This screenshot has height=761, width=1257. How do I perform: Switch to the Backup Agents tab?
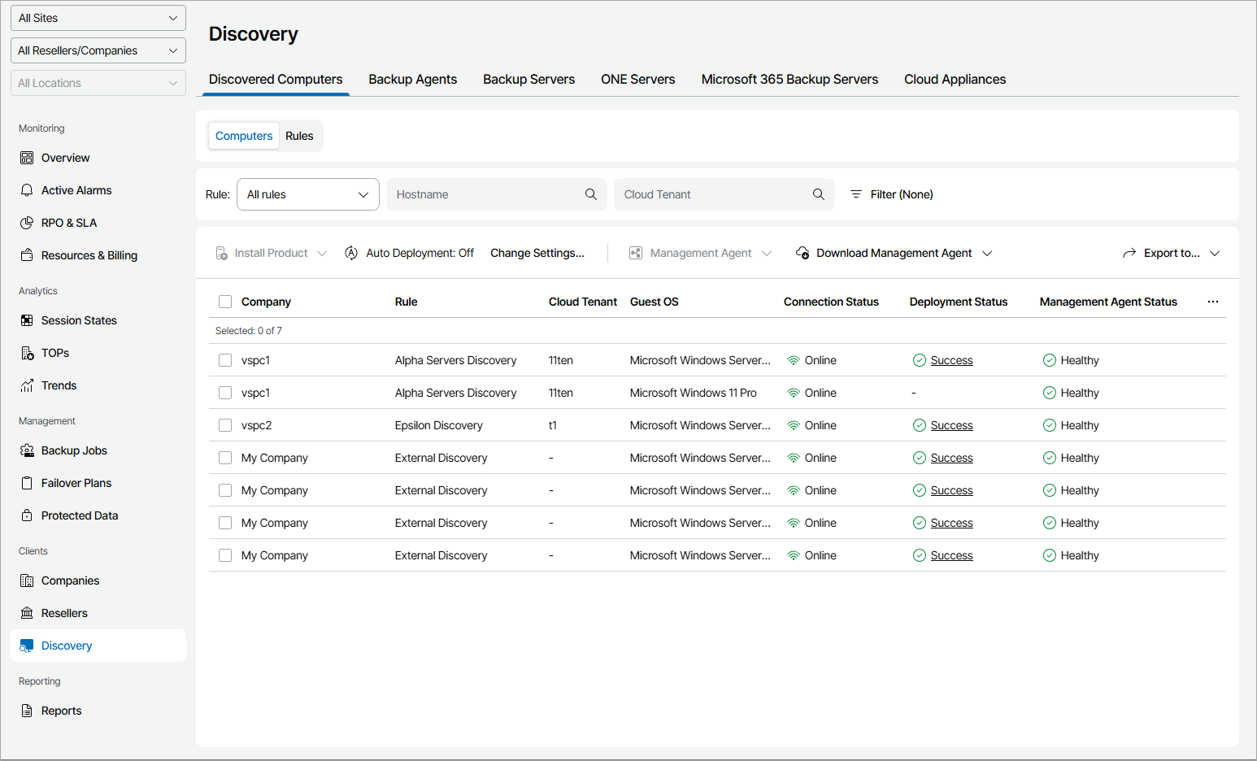[412, 80]
